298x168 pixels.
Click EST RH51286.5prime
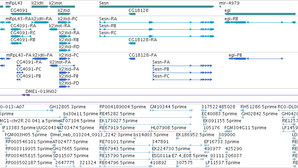coord(258,107)
